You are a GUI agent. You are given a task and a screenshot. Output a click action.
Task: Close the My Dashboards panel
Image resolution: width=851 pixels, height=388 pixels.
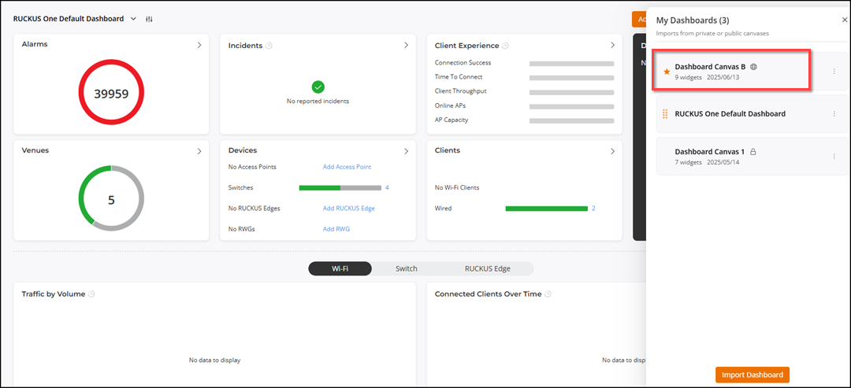coord(845,20)
